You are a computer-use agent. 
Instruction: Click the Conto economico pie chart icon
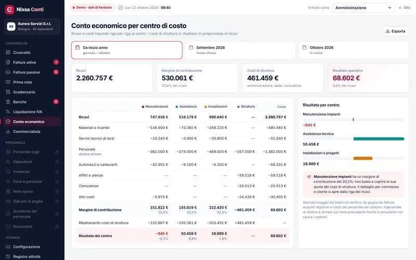click(x=8, y=122)
